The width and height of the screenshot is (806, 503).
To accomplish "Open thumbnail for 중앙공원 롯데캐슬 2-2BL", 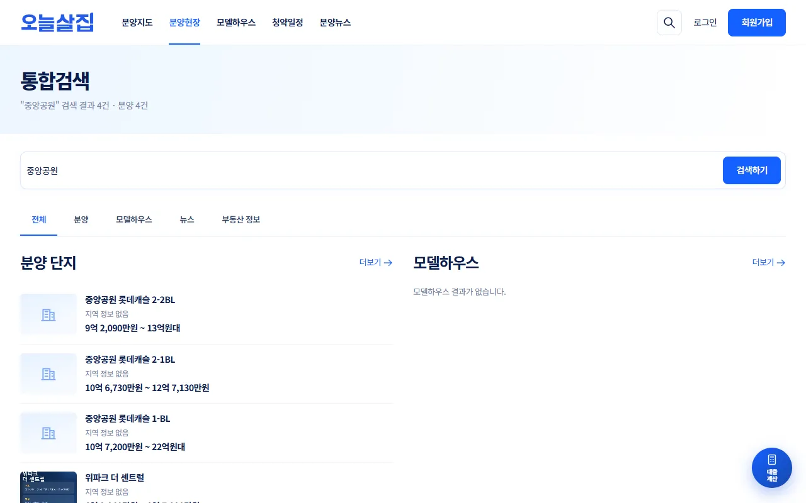I will pos(48,314).
